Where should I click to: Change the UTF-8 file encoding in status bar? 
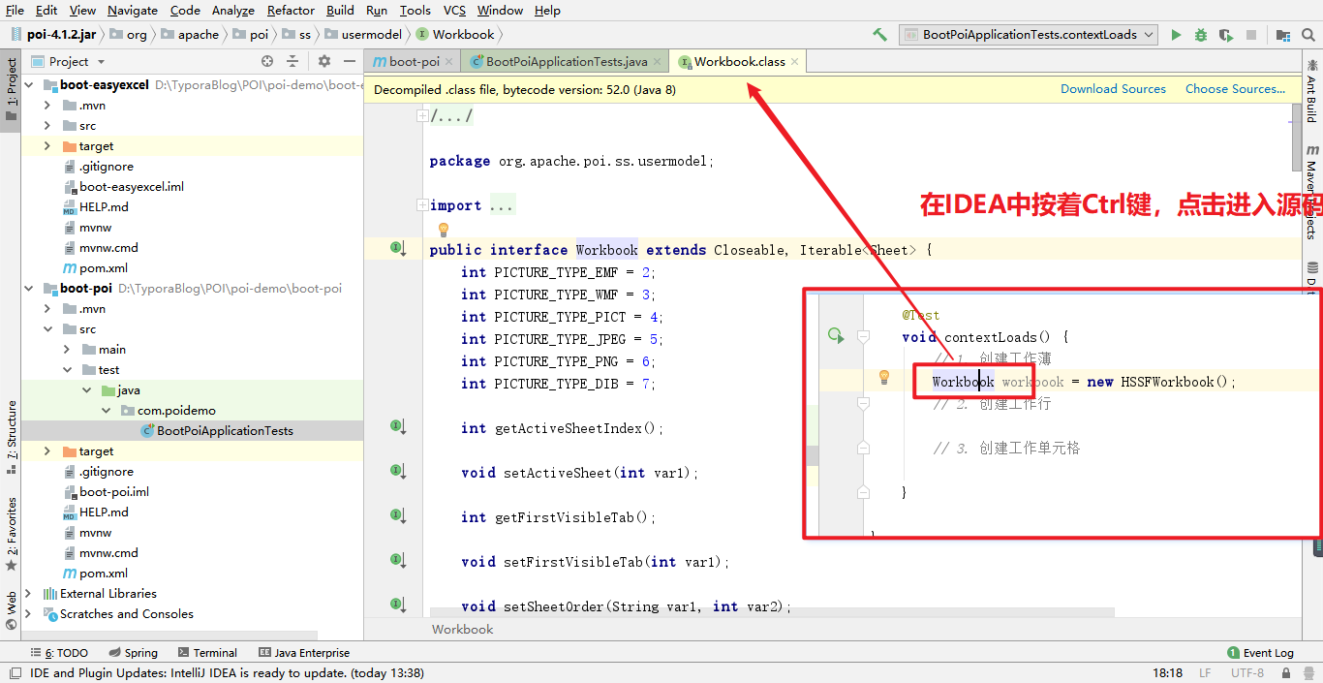click(1246, 673)
